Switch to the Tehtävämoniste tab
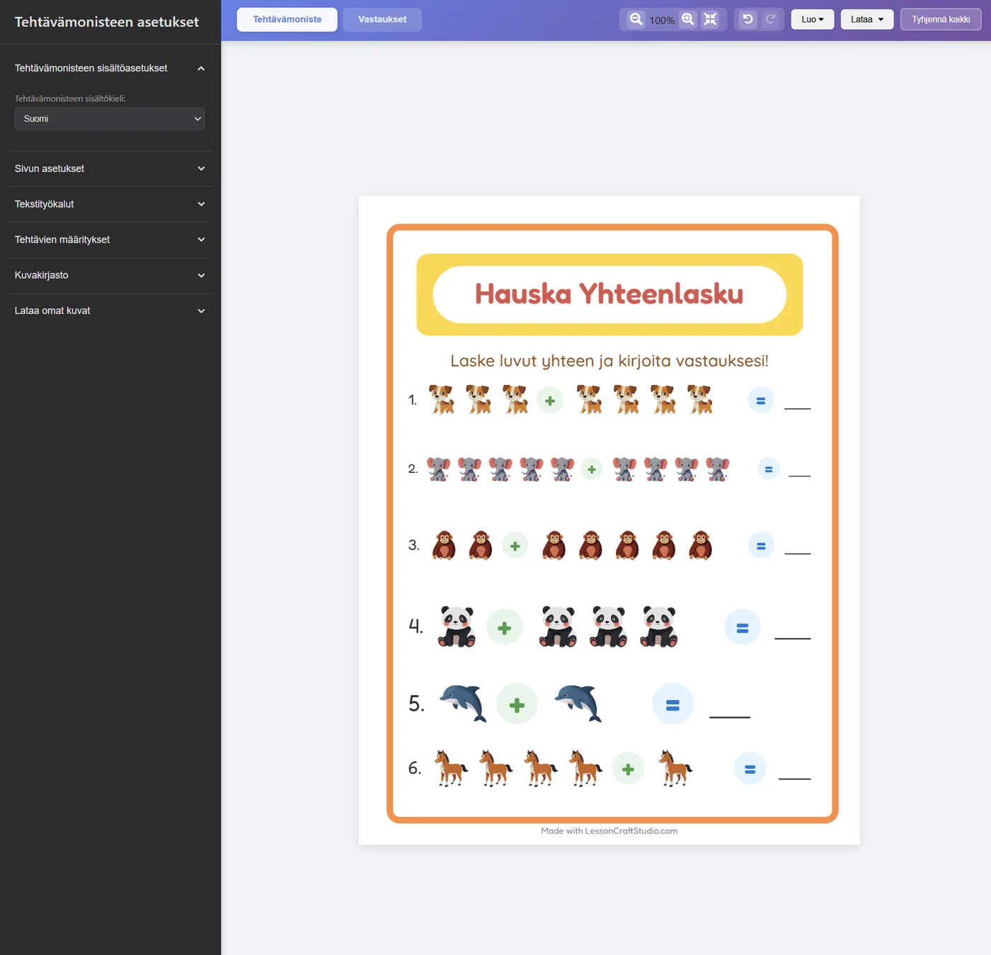The height and width of the screenshot is (955, 991). point(287,19)
